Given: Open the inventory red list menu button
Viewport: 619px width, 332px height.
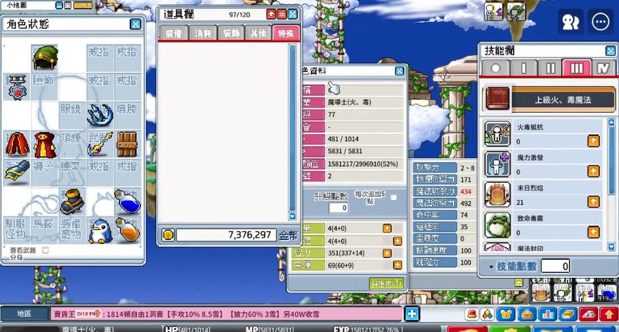Looking at the screenshot, I should coord(281,14).
